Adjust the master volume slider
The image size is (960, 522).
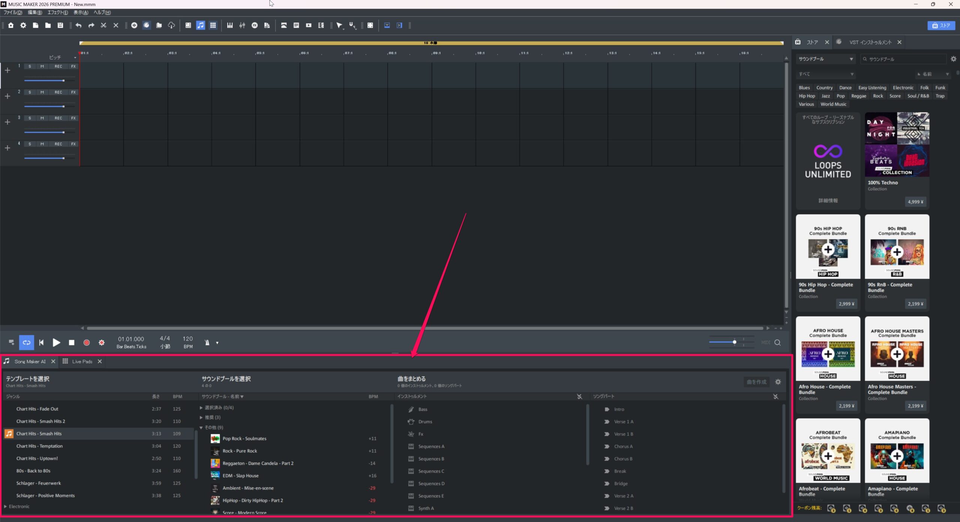(x=731, y=342)
